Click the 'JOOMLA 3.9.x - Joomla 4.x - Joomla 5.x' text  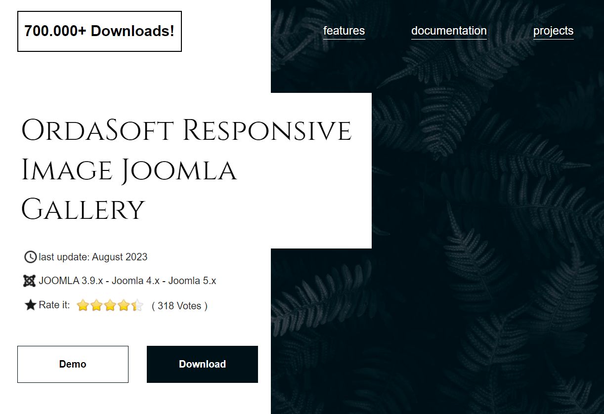pos(128,281)
